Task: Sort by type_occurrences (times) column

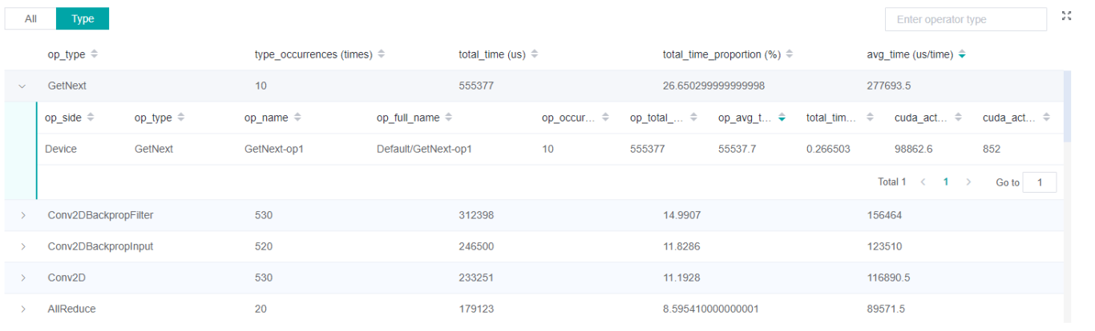Action: click(x=382, y=54)
